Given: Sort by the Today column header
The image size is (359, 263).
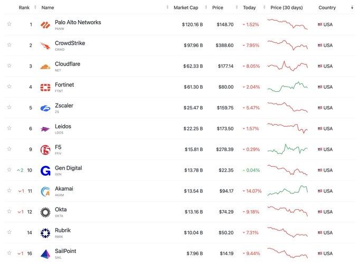Looking at the screenshot, I should point(250,8).
